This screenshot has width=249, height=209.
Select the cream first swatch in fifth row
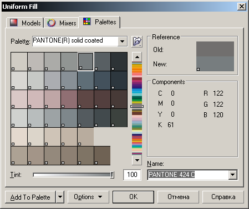pos(19,137)
